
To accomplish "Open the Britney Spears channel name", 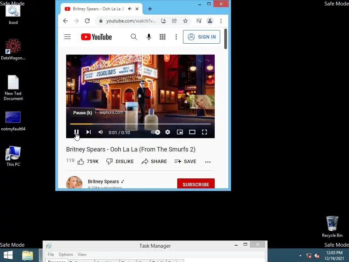I will click(x=103, y=181).
